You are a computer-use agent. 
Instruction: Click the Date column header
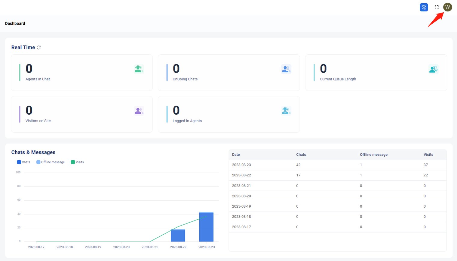pos(236,154)
